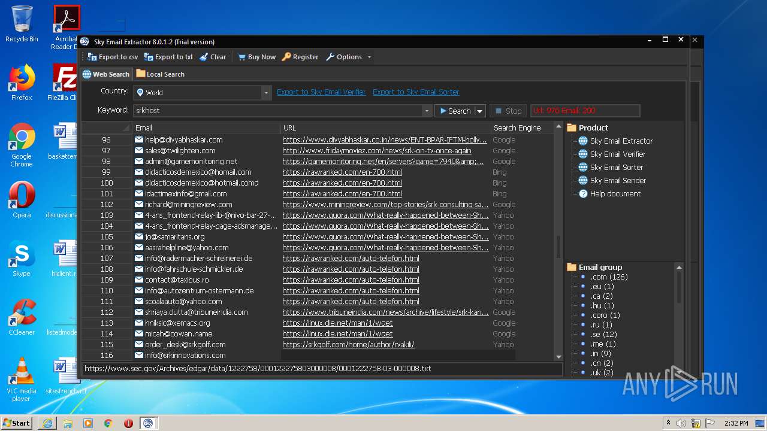
Task: Select the .com (126) email group
Action: [609, 277]
